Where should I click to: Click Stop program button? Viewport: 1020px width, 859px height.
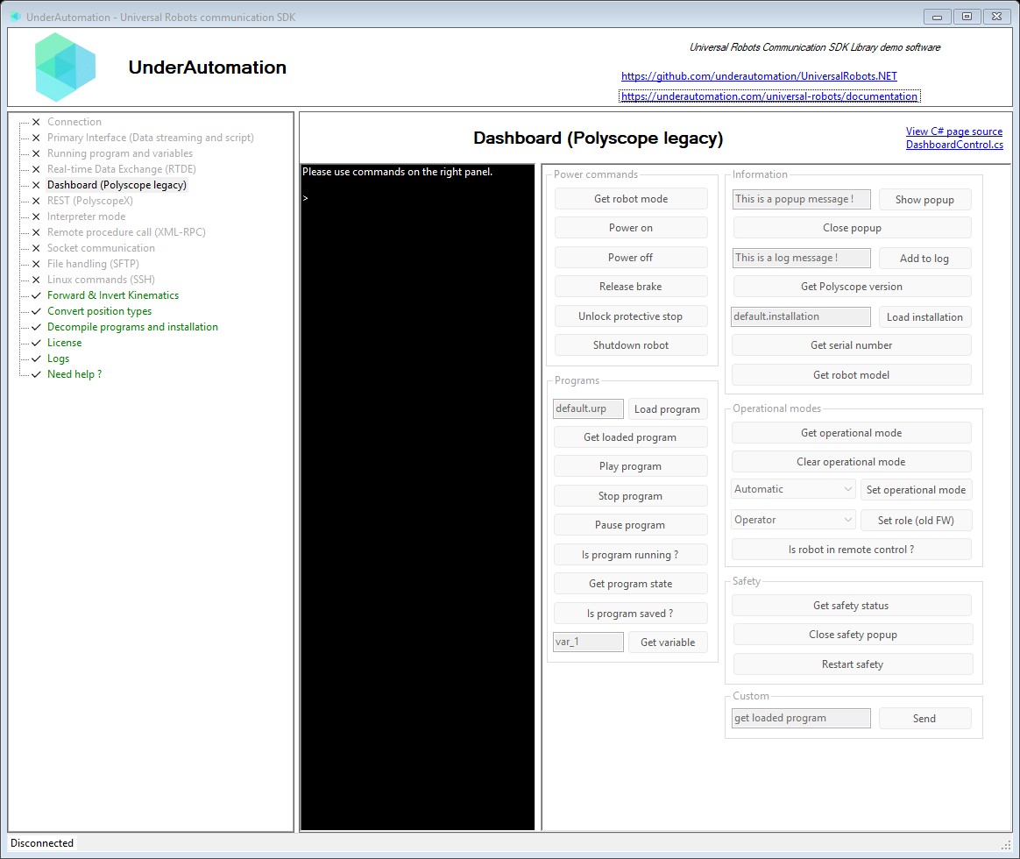[x=630, y=496]
